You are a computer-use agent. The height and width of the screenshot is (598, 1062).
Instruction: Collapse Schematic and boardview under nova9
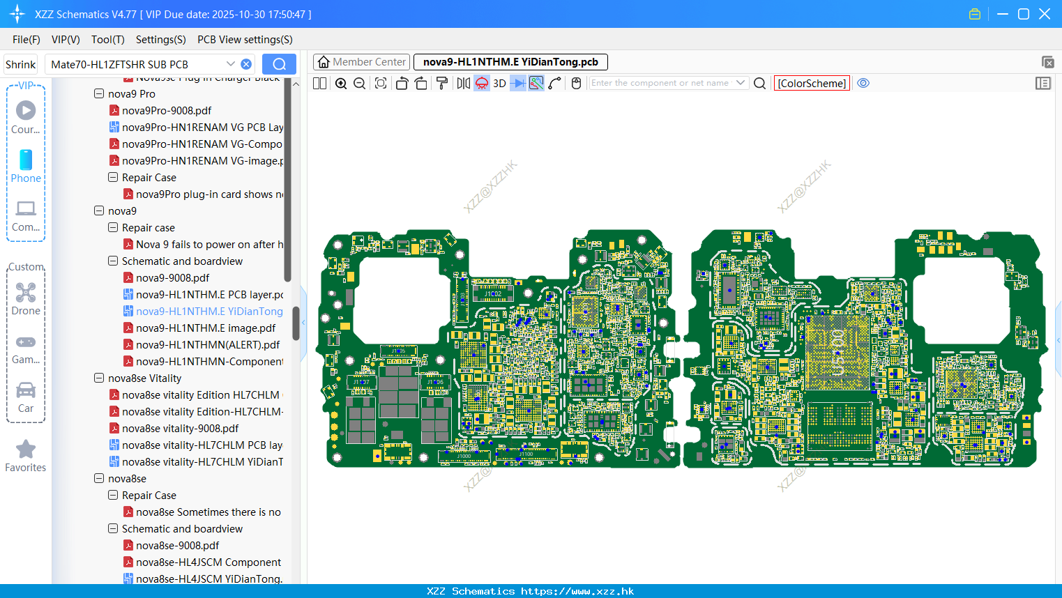coord(113,261)
